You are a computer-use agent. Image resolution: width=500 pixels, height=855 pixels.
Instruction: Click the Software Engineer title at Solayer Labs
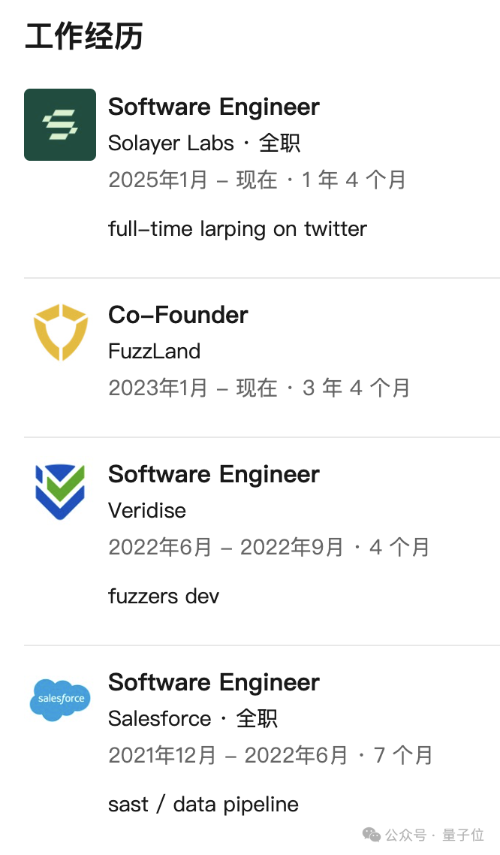coord(213,107)
